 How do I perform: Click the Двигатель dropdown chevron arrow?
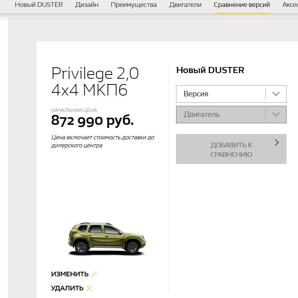click(276, 115)
